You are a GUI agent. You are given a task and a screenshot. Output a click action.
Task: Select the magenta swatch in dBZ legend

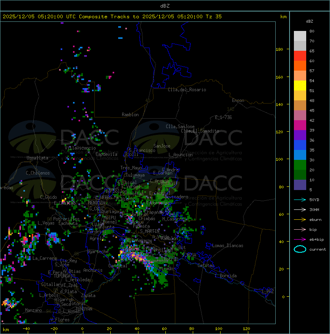click(300, 125)
